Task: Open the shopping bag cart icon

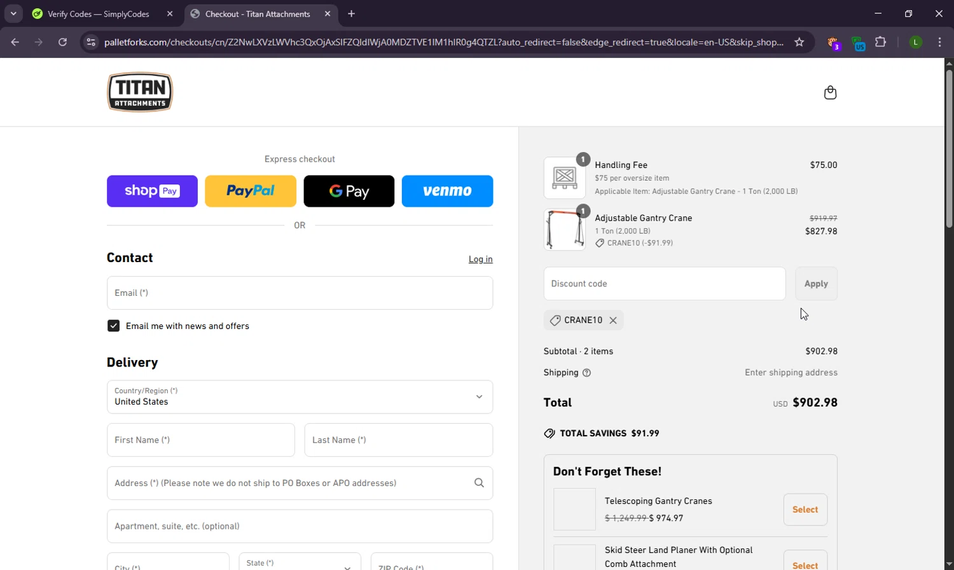Action: pos(830,93)
